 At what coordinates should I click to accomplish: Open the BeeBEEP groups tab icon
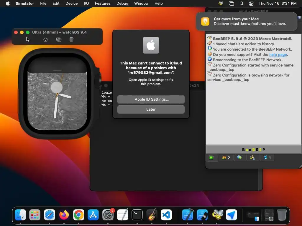pyautogui.click(x=252, y=158)
